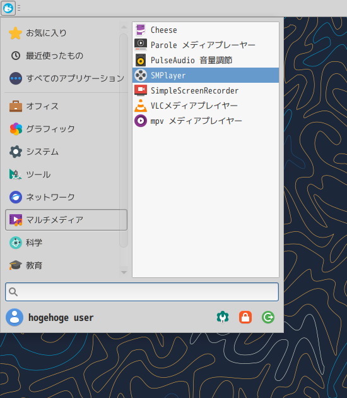
Task: Launch Cheese webcam app
Action: point(205,30)
